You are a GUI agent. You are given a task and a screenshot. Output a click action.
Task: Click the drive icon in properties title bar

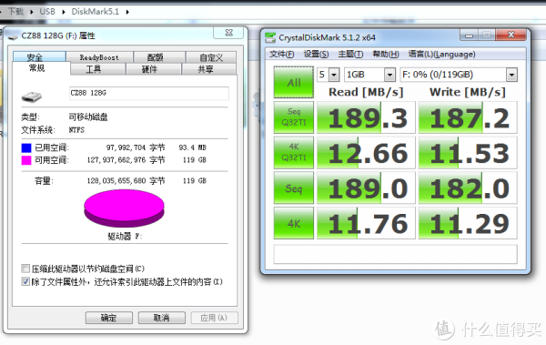[13, 36]
